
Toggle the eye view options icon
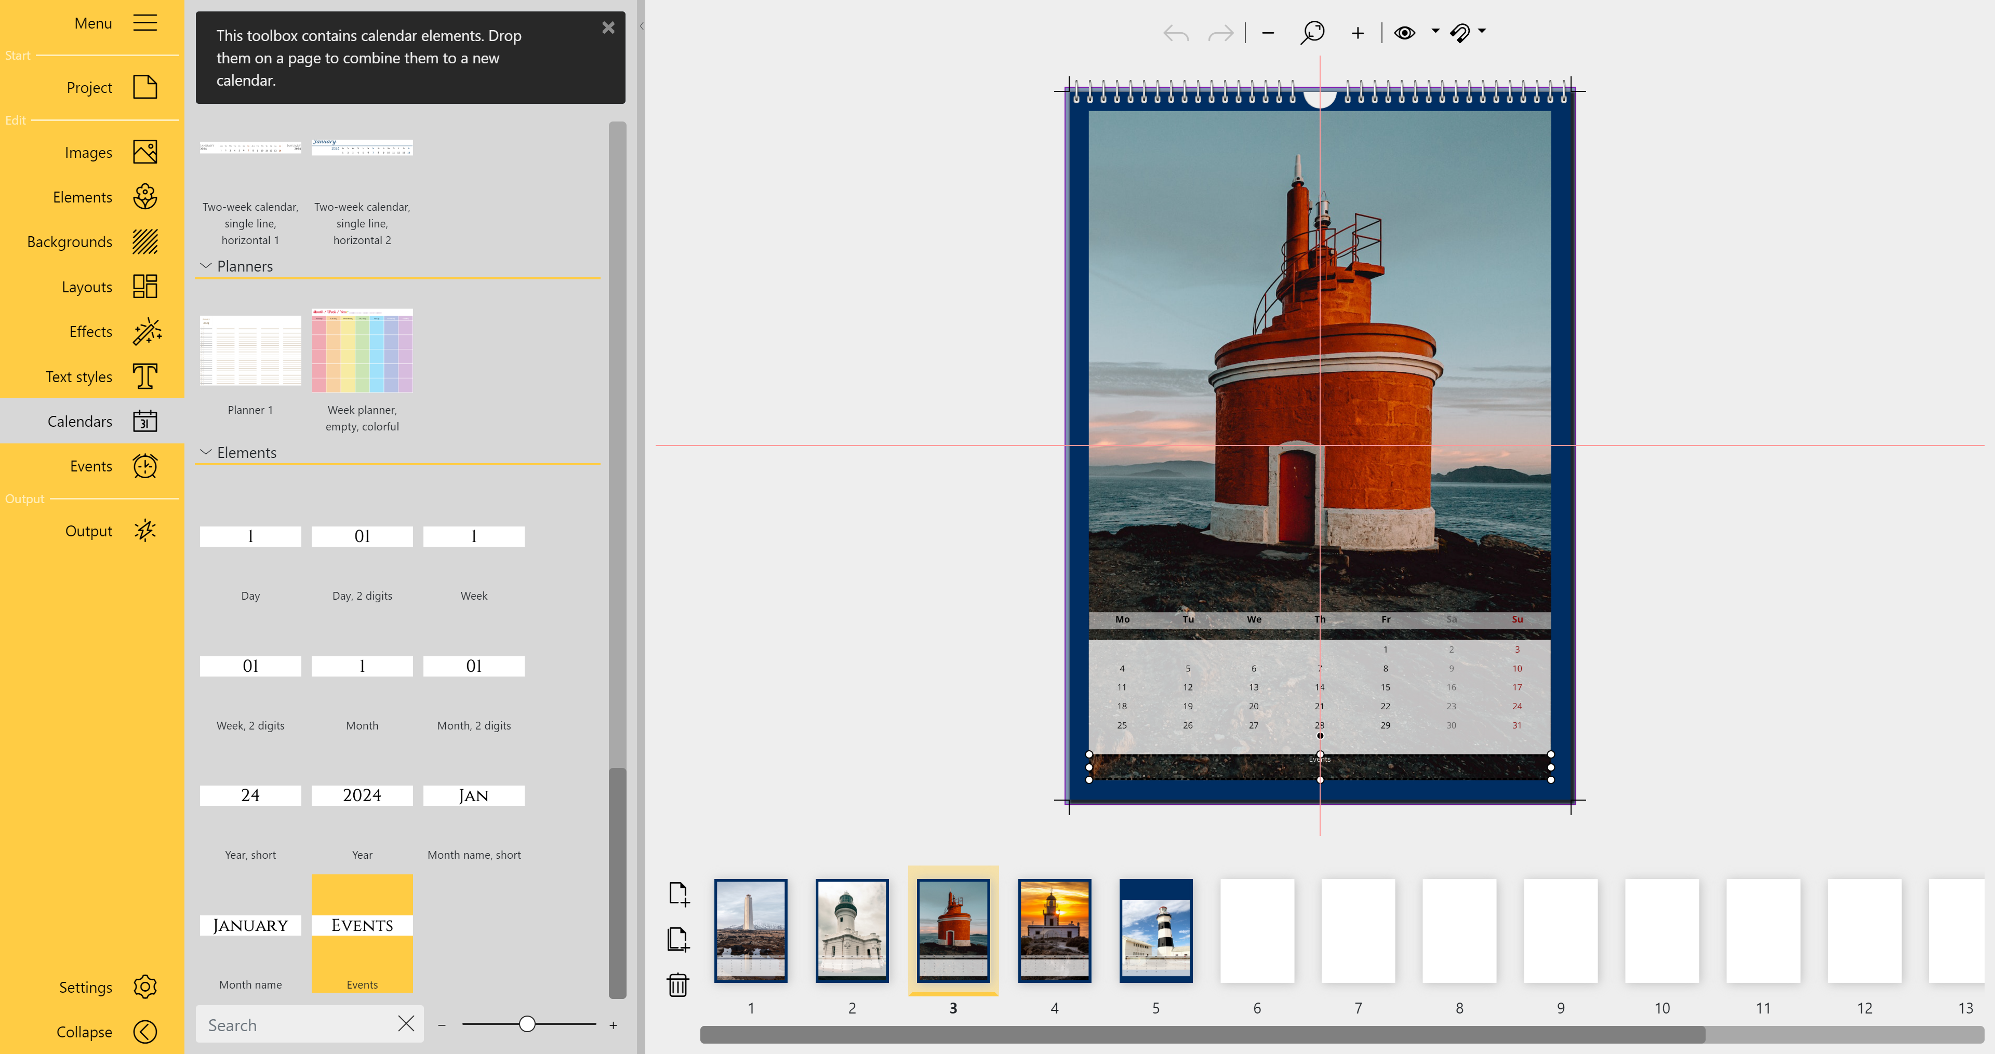pos(1404,33)
